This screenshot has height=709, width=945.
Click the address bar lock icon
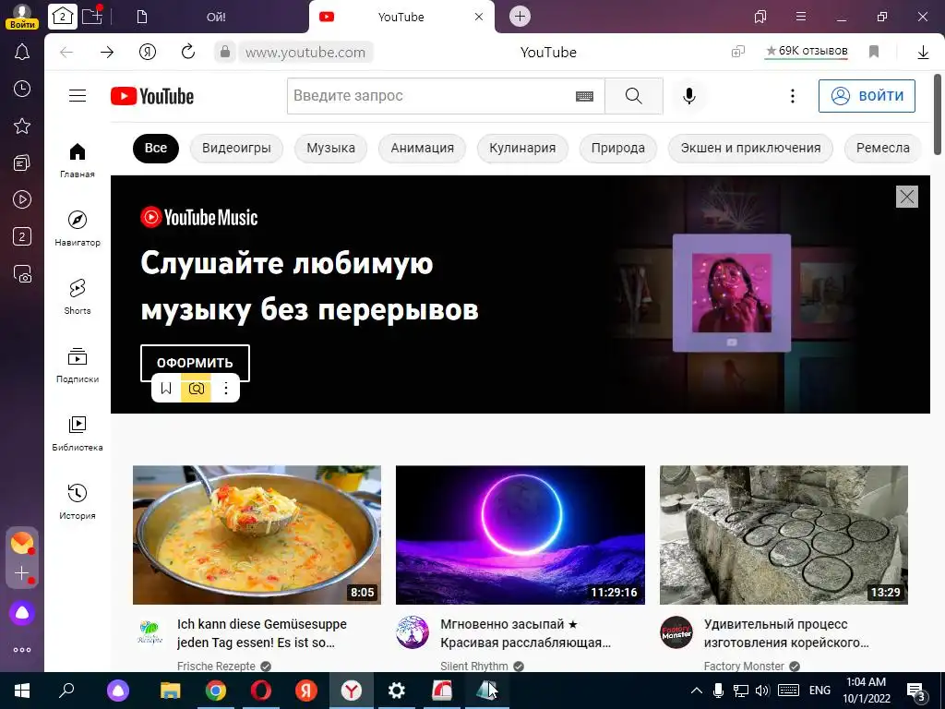(225, 53)
